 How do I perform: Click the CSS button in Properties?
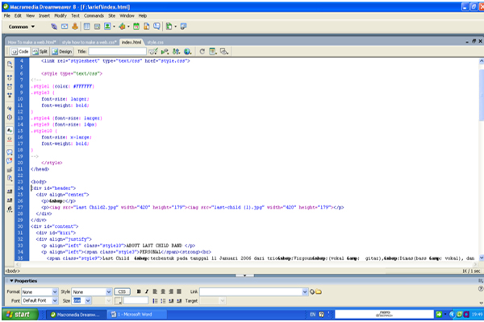pos(122,291)
